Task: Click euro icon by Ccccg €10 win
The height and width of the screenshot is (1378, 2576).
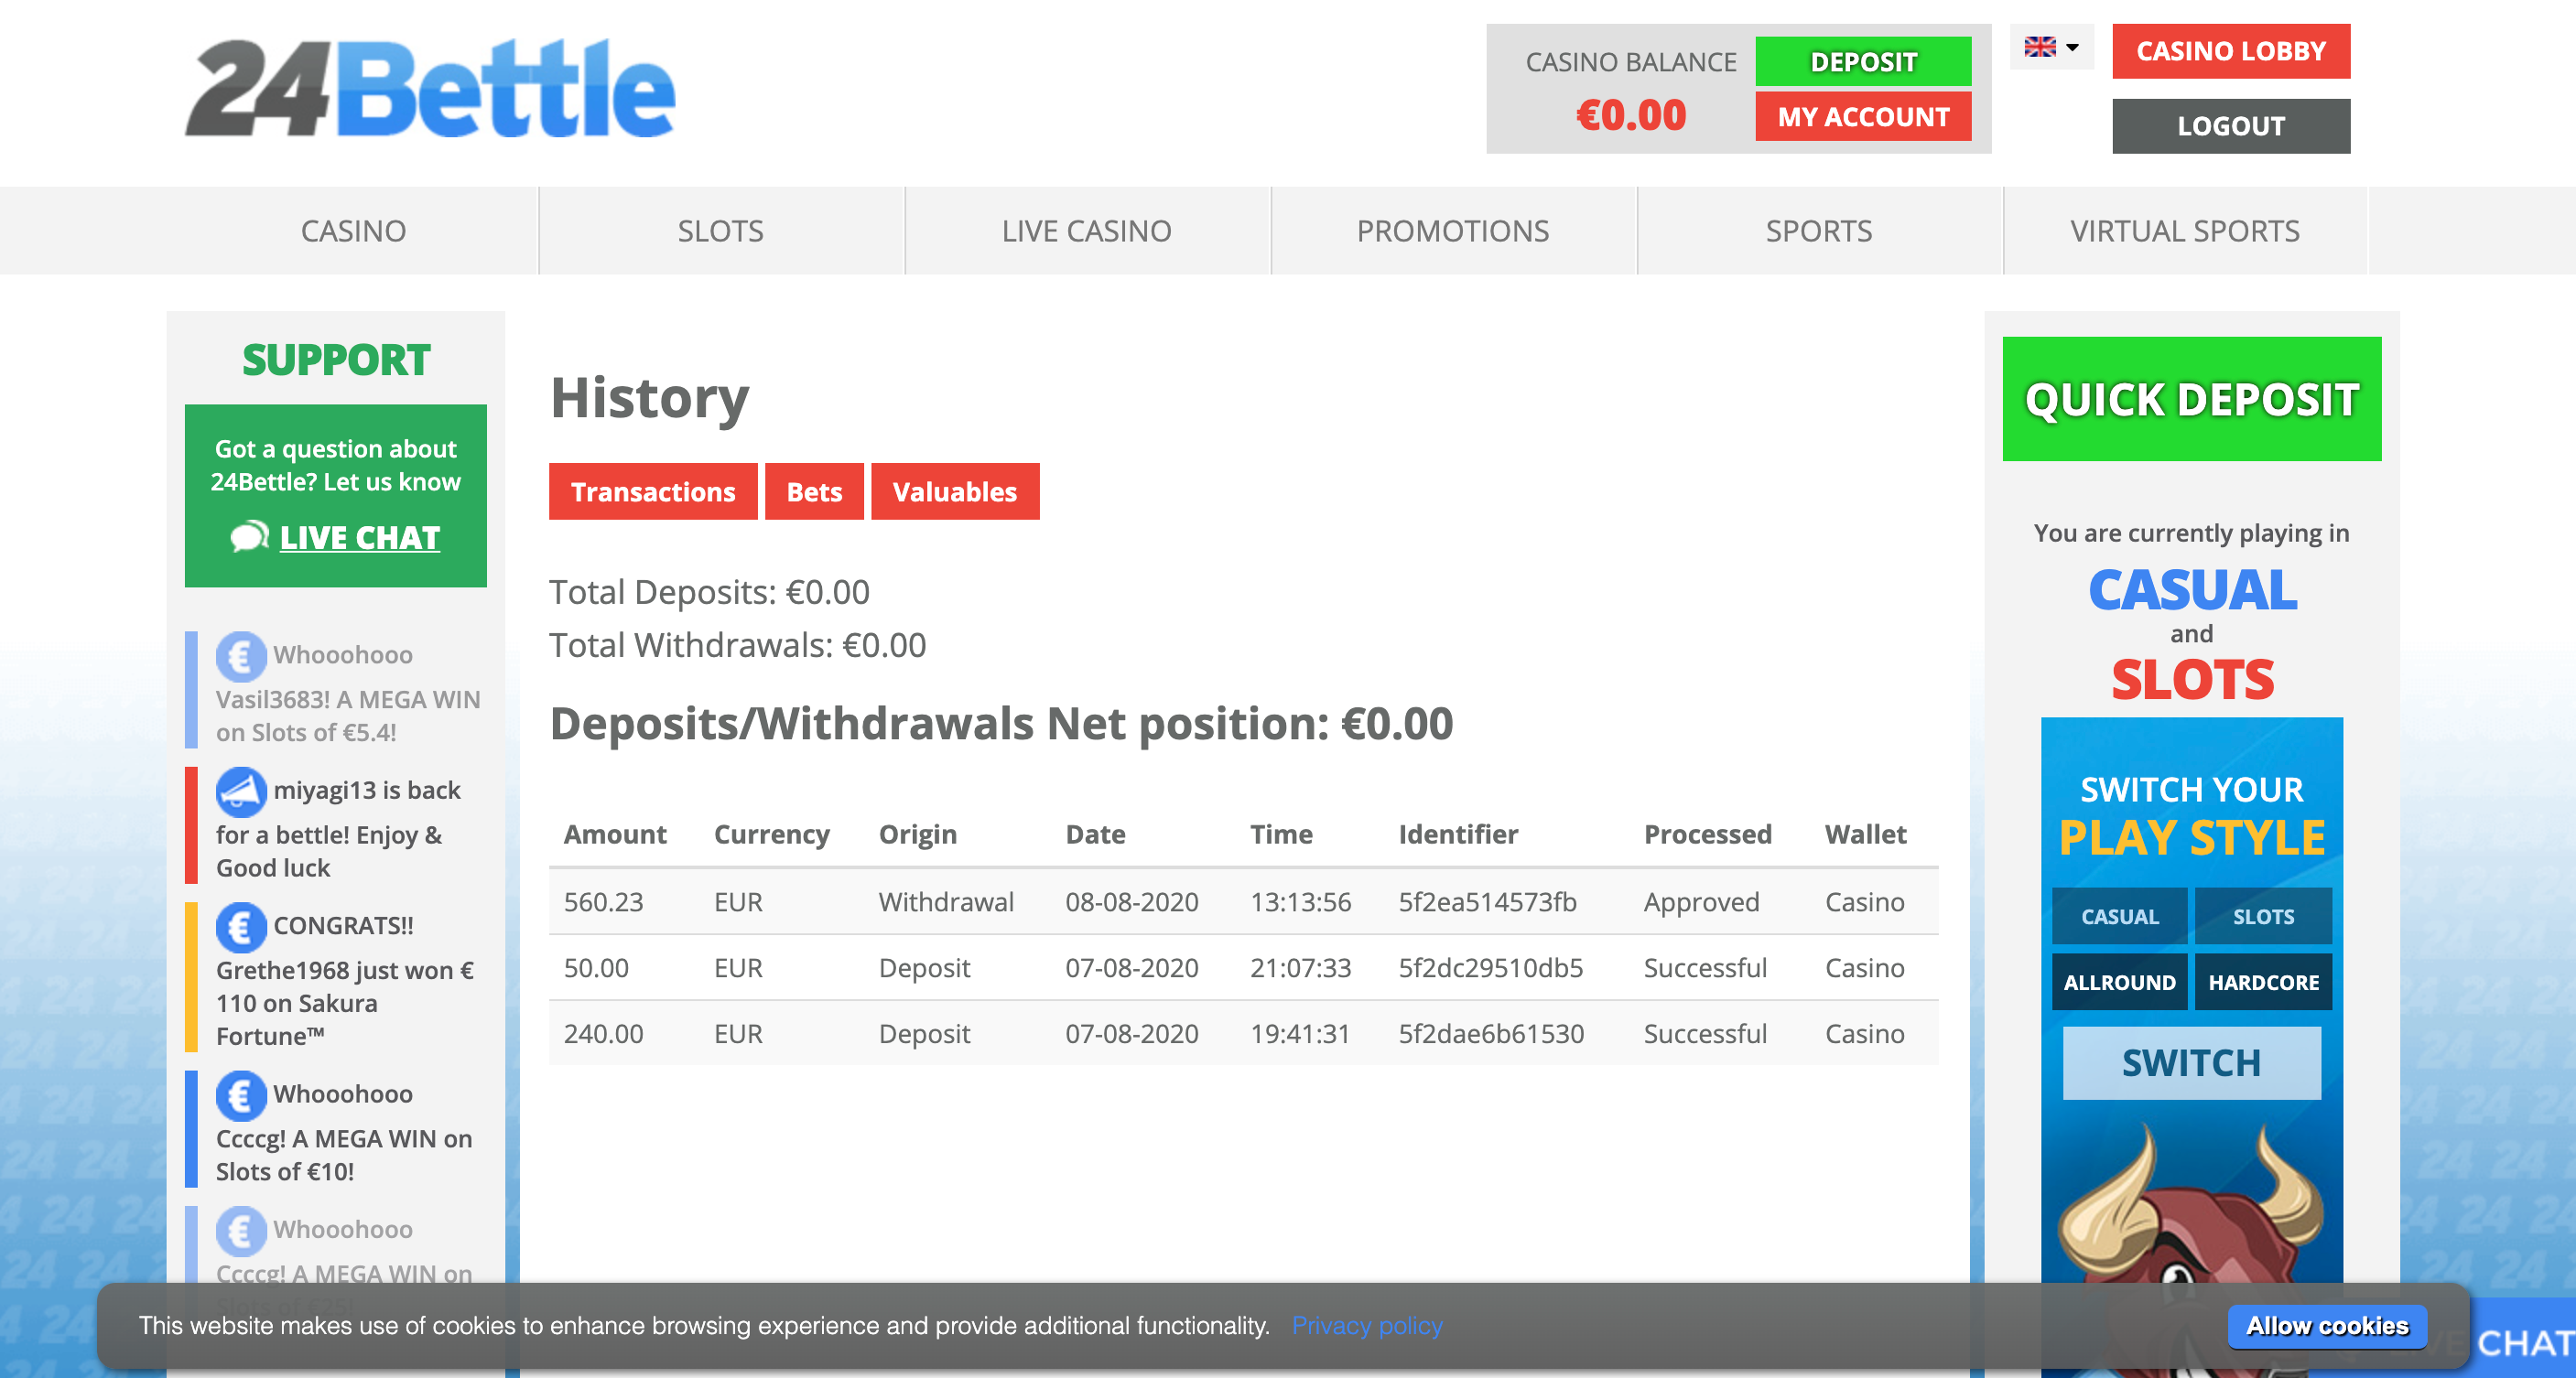Action: pyautogui.click(x=241, y=1095)
